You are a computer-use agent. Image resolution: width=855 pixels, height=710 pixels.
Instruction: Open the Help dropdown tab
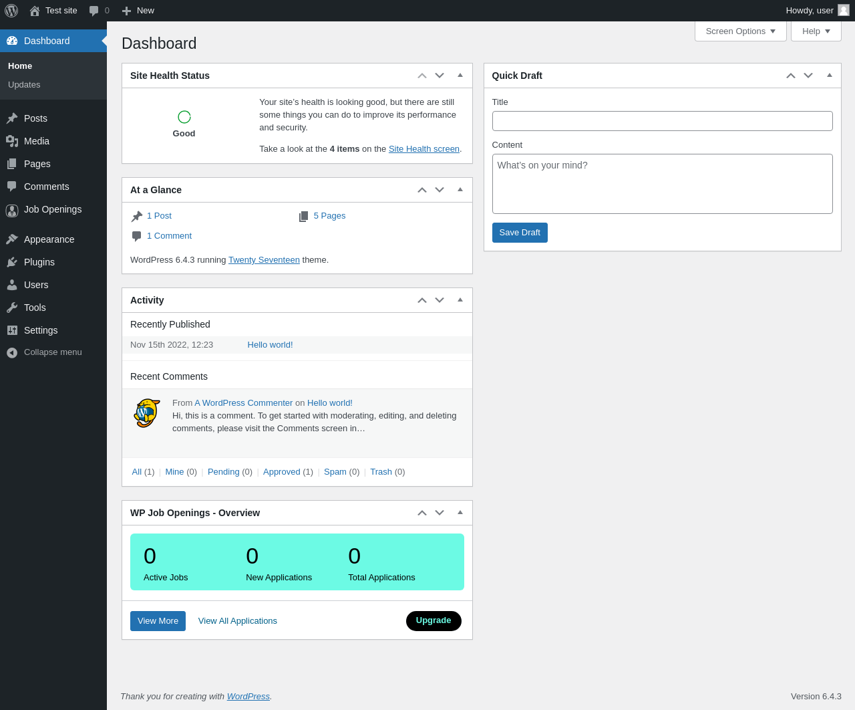[816, 31]
